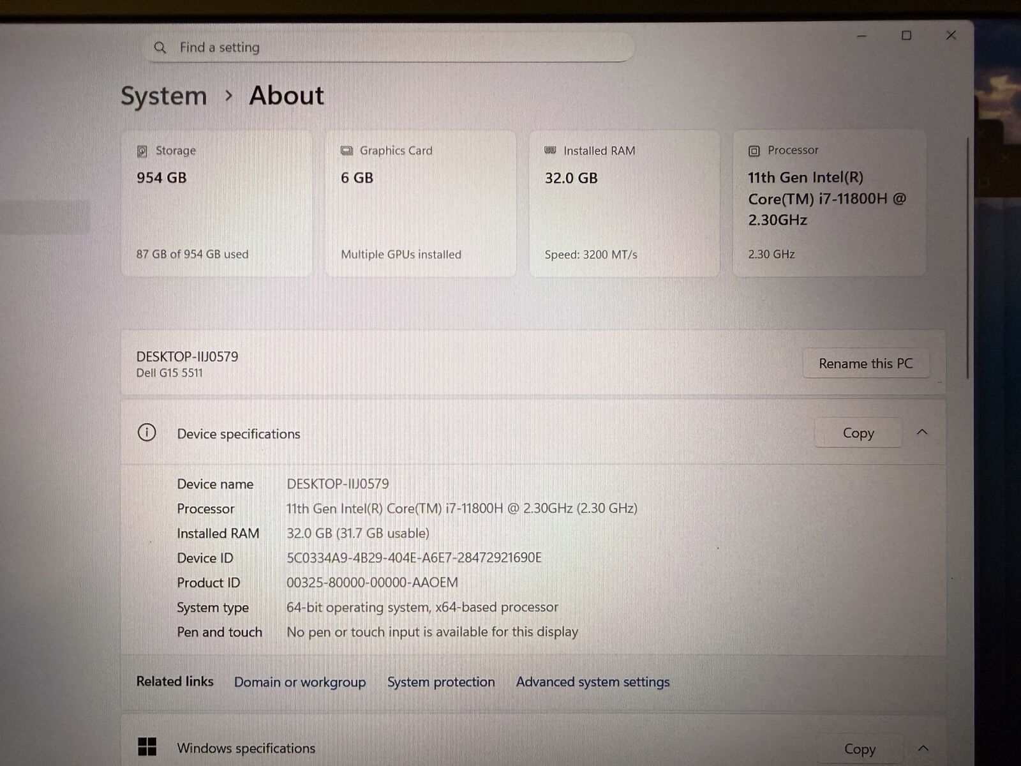Collapse the Device specifications section
The width and height of the screenshot is (1021, 766).
tap(922, 433)
